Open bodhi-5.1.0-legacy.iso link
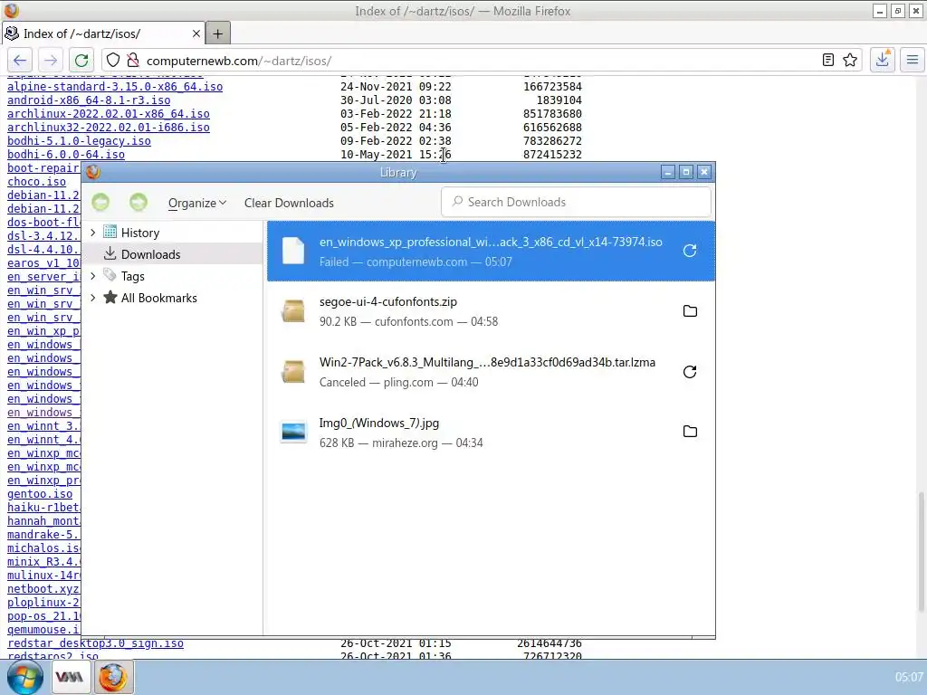This screenshot has height=695, width=927. pyautogui.click(x=79, y=141)
